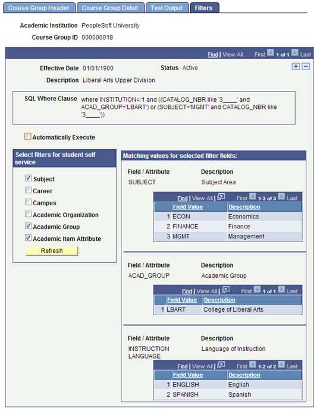The width and height of the screenshot is (317, 411).
Task: Show next row arrow in SUBJECT grid
Action: coord(281,196)
